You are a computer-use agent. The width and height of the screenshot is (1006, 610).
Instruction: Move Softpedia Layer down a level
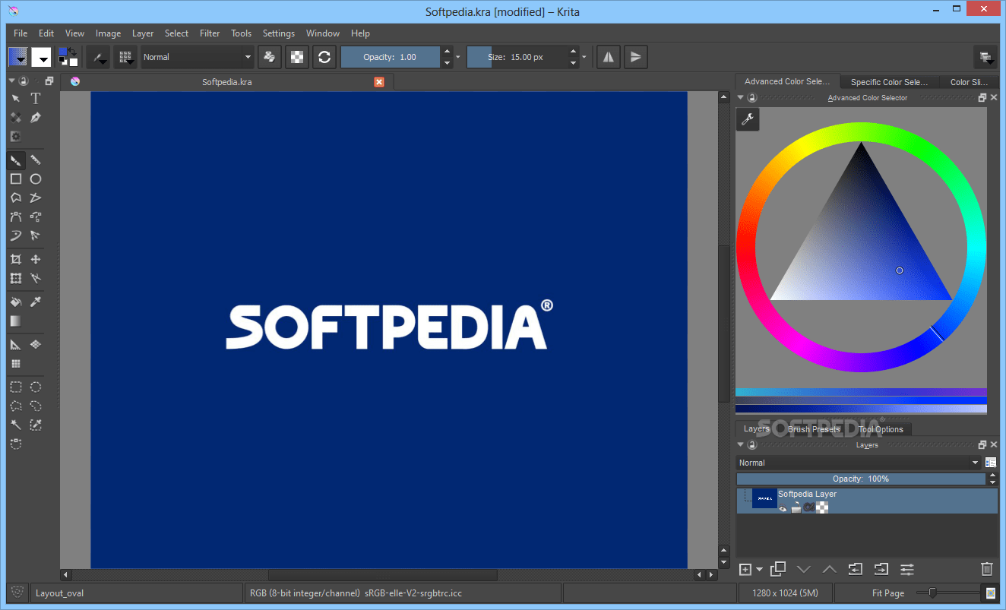(805, 568)
